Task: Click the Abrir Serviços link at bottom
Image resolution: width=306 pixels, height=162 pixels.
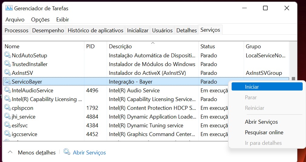Action: point(89,152)
